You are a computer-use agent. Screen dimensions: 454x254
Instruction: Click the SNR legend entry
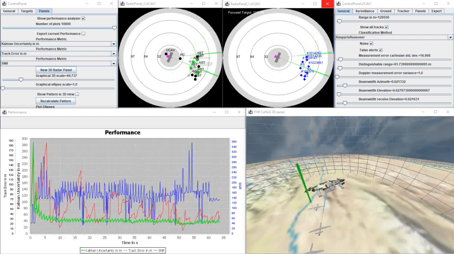159,250
